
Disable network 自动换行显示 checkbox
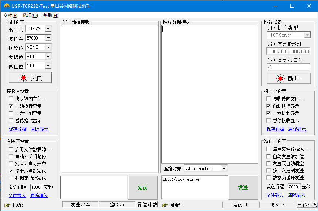[268, 106]
